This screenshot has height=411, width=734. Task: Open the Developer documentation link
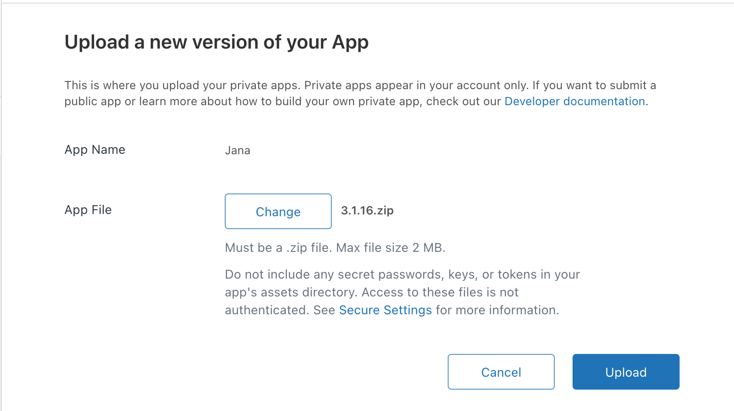(575, 101)
